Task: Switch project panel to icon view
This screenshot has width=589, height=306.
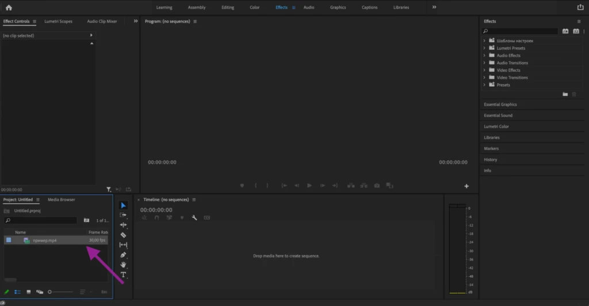Action: (x=29, y=292)
